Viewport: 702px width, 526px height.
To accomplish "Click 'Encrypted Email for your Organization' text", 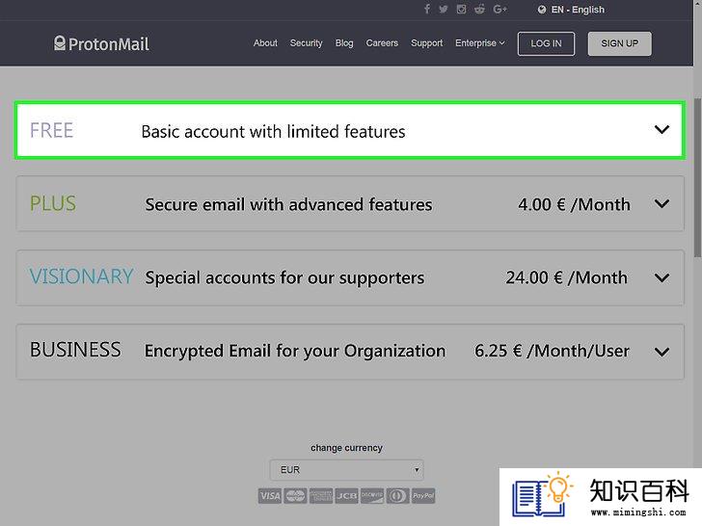I will (x=295, y=351).
